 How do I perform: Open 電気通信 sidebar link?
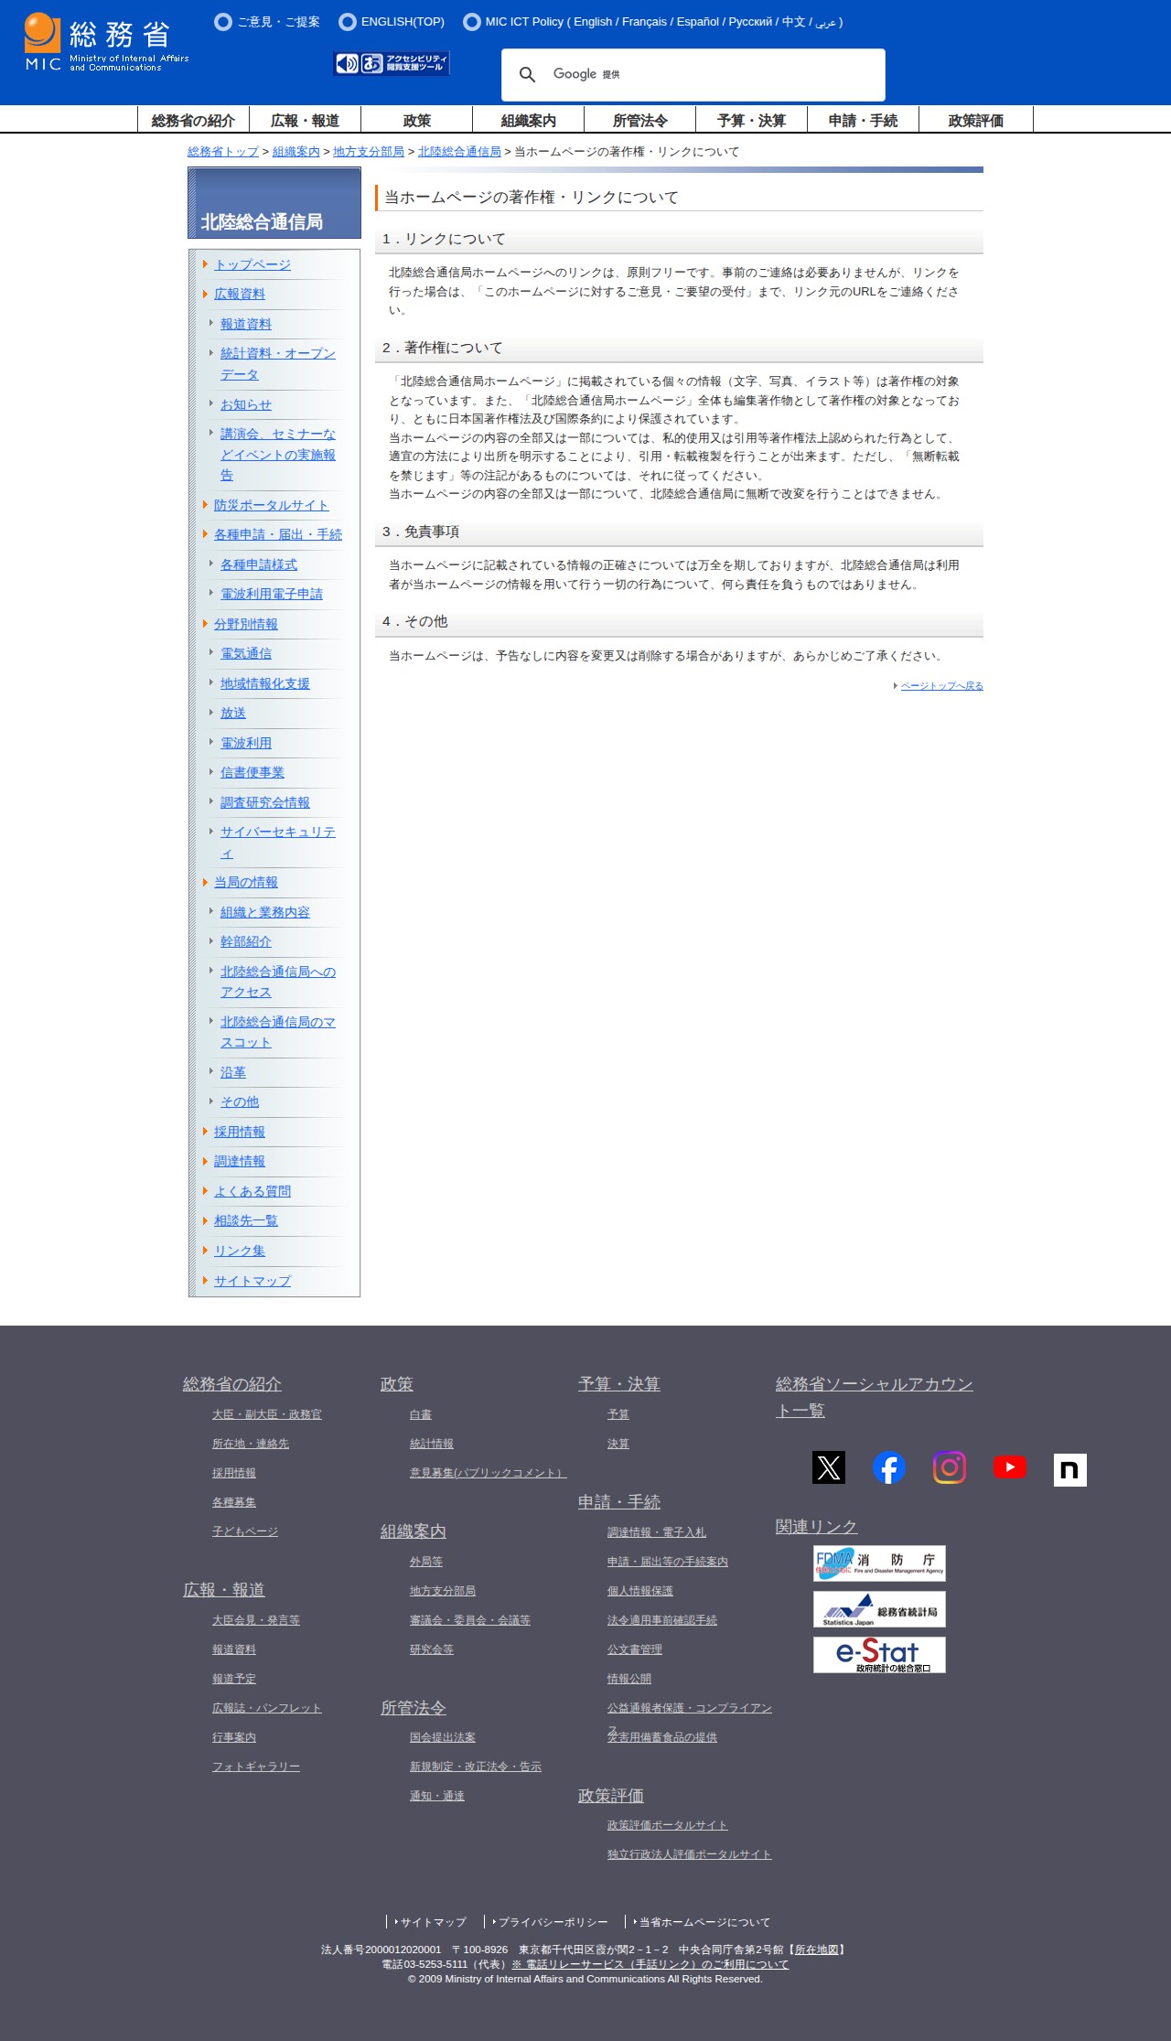coord(246,653)
